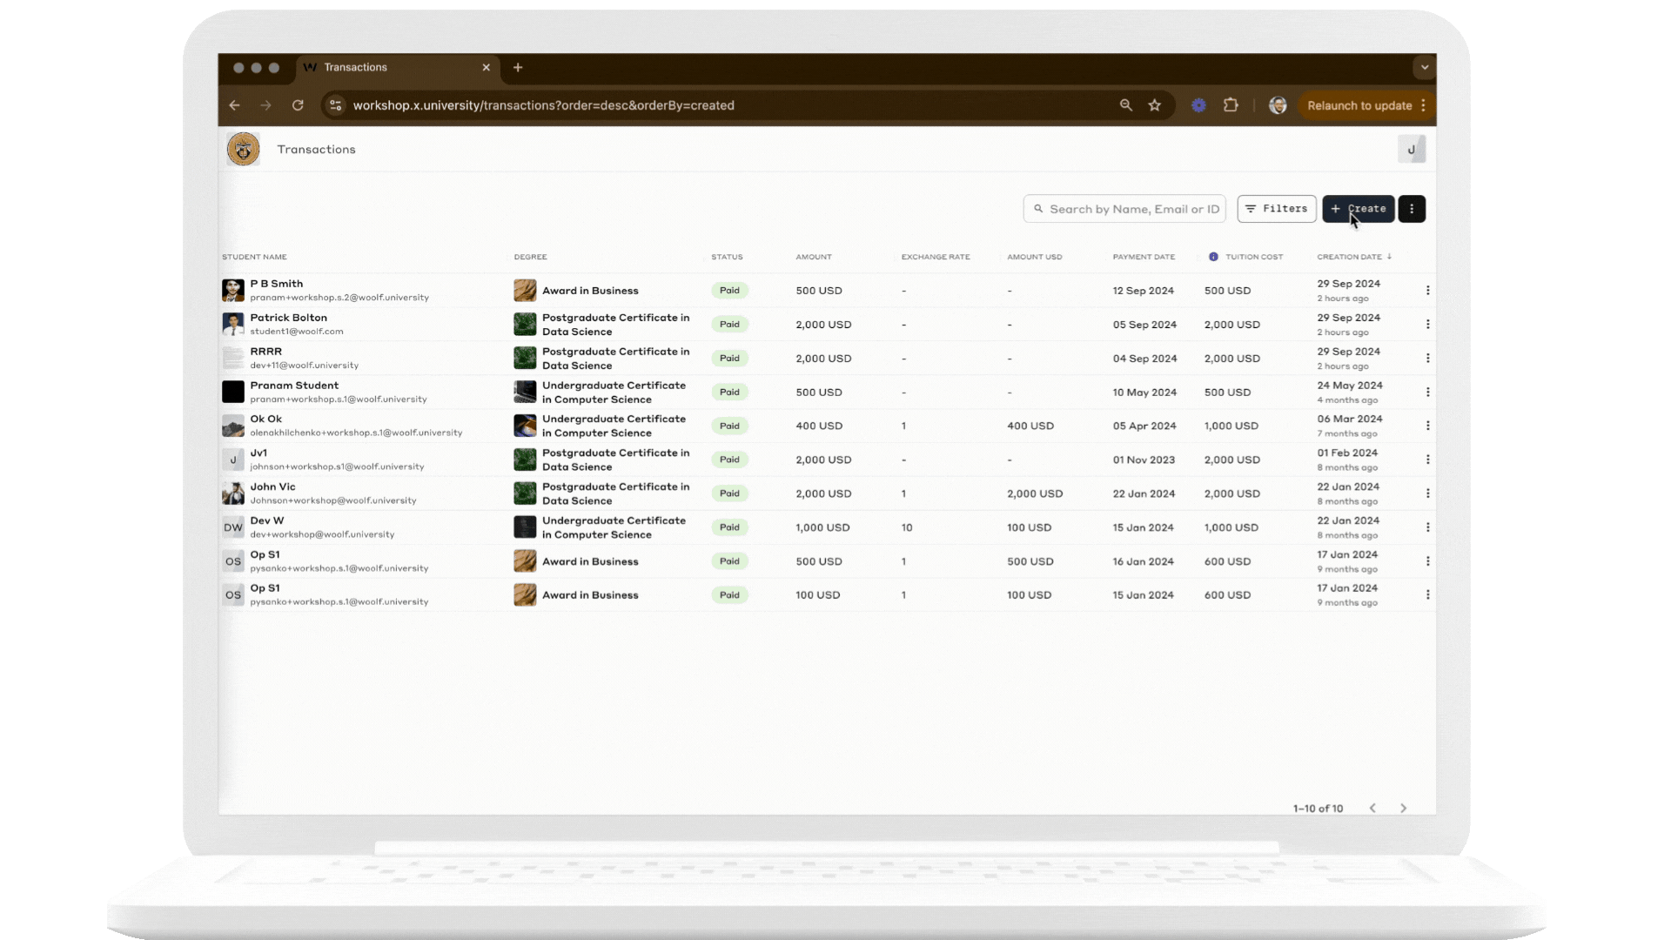Open row menu for Patrick Bolton

click(1427, 325)
